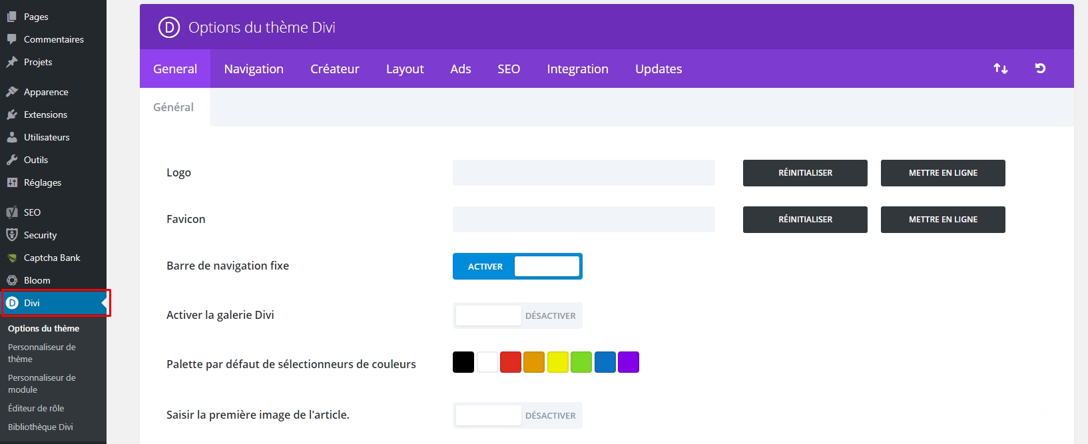Screen dimensions: 1088x444
Task: Click the Outils wrench icon
Action: click(x=12, y=160)
